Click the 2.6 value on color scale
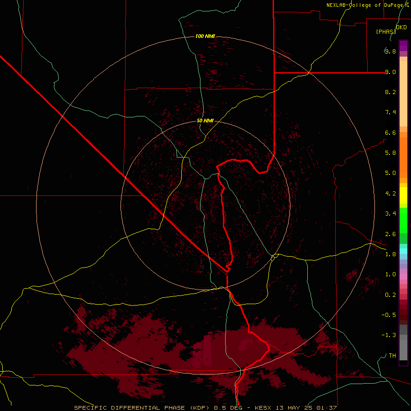Screen dimensions: 411x411 point(390,234)
